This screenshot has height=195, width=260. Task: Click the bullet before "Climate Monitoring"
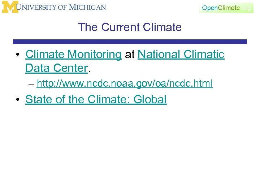[x=17, y=55]
